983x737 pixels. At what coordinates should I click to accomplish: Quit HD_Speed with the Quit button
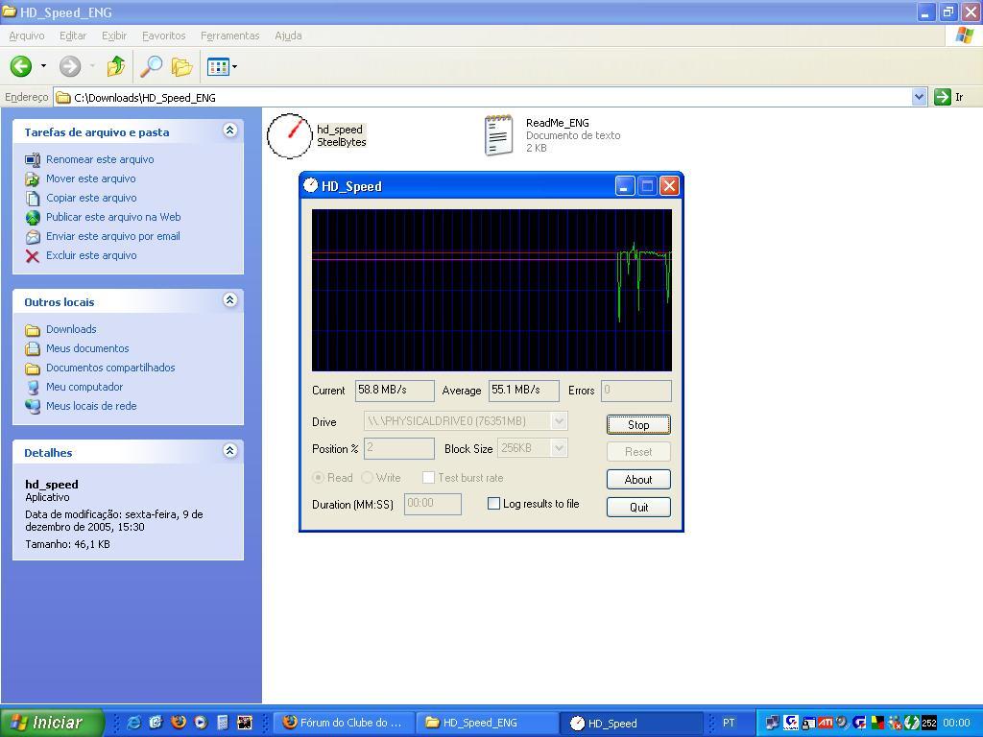click(x=638, y=507)
